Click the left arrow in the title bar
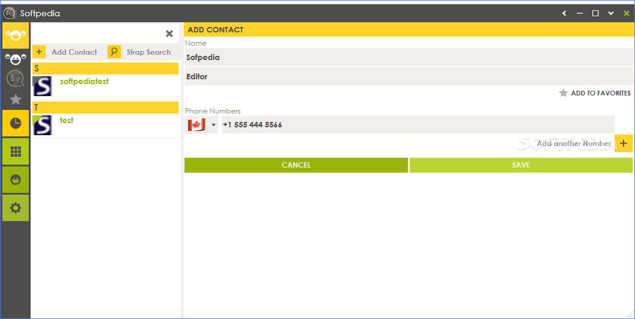The width and height of the screenshot is (635, 319). click(x=564, y=13)
